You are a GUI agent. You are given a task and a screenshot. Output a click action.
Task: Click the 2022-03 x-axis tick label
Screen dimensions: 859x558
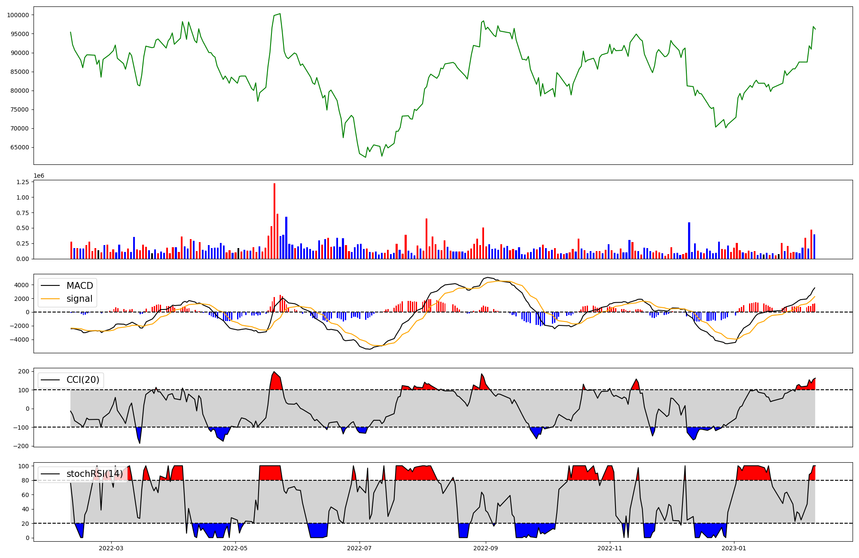(x=111, y=548)
